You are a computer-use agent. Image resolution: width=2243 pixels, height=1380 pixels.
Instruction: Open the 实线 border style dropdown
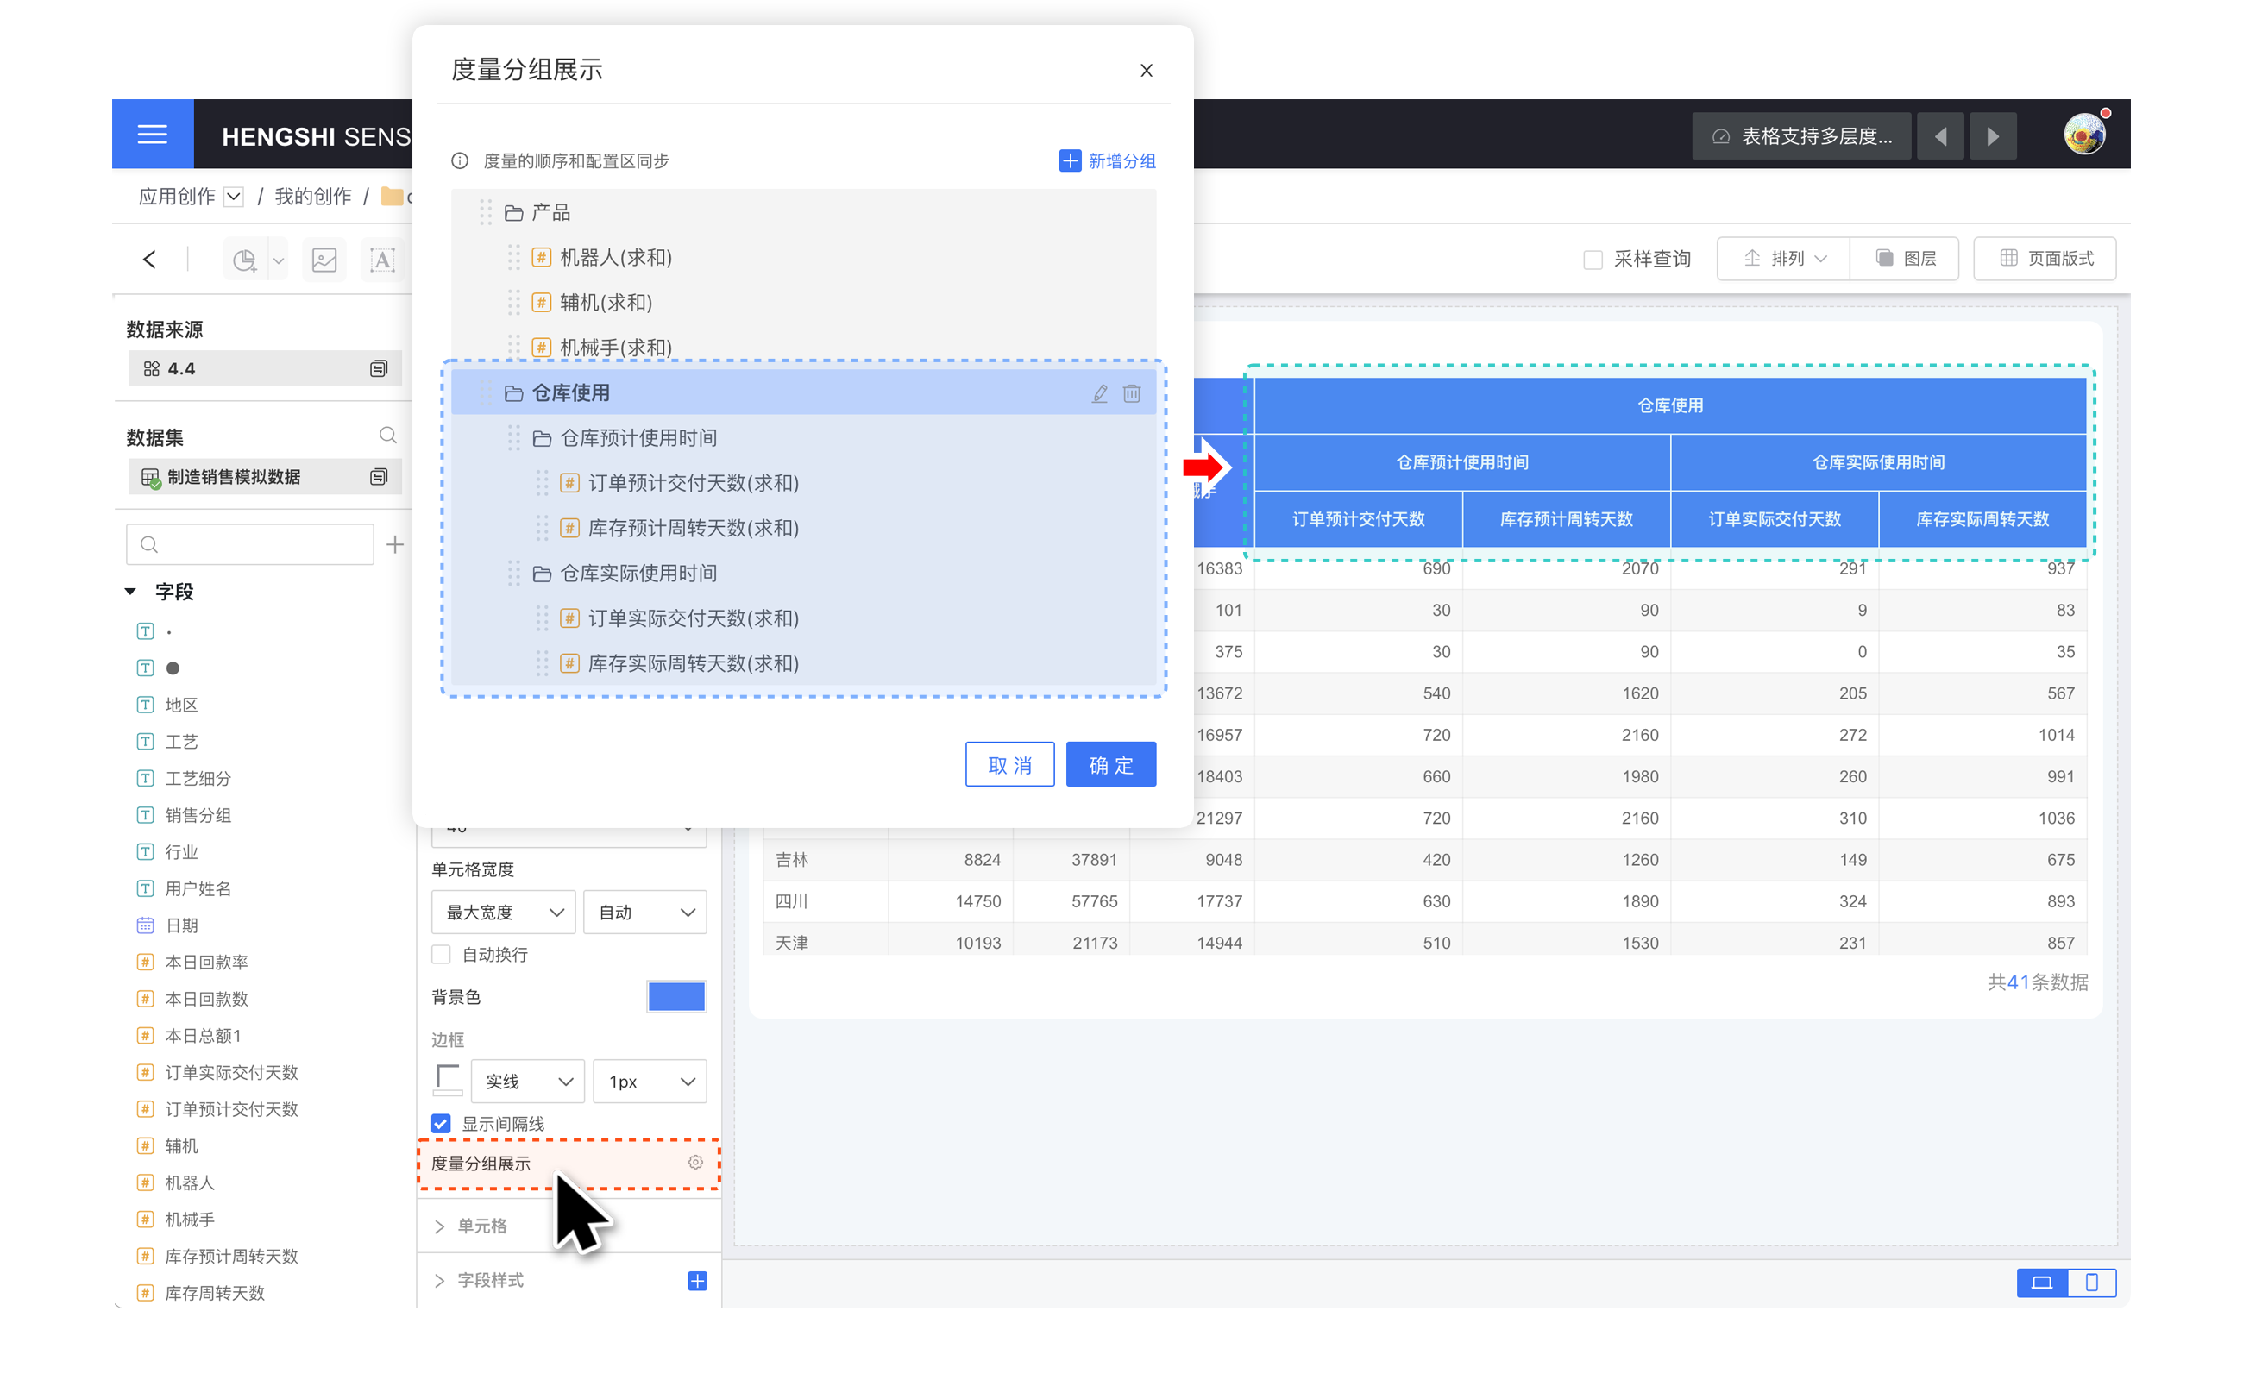[x=528, y=1081]
